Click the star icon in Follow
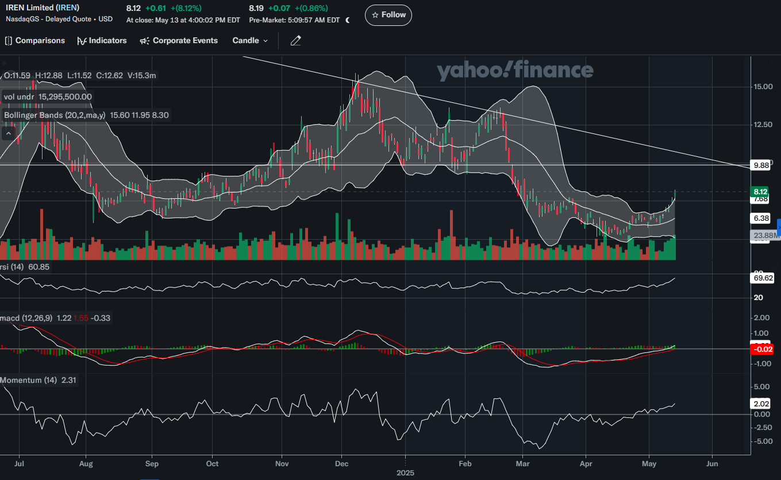 pos(375,15)
